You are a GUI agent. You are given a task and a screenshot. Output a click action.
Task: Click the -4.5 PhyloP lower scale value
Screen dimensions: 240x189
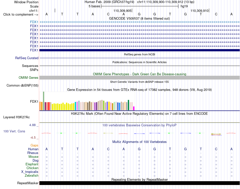click(33, 138)
